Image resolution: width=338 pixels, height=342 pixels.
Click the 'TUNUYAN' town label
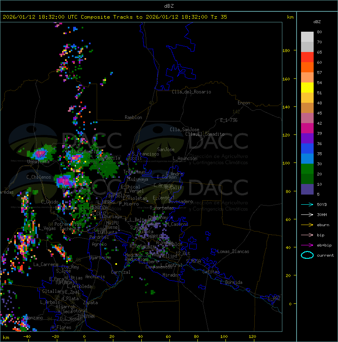click(86, 316)
